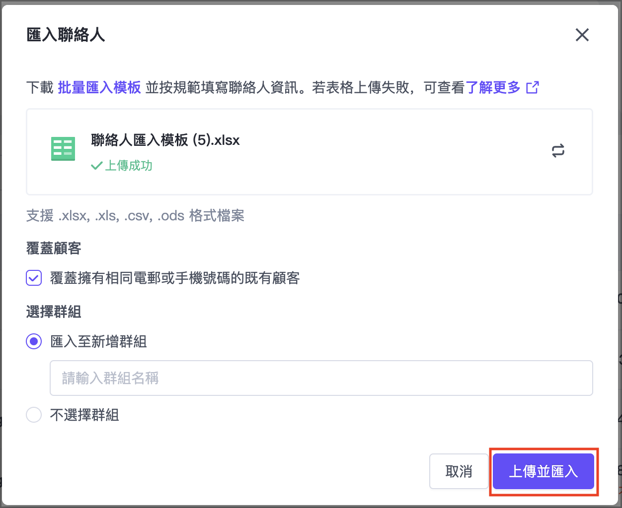
Task: Close the 匯入聯絡人 dialog
Action: 582,35
